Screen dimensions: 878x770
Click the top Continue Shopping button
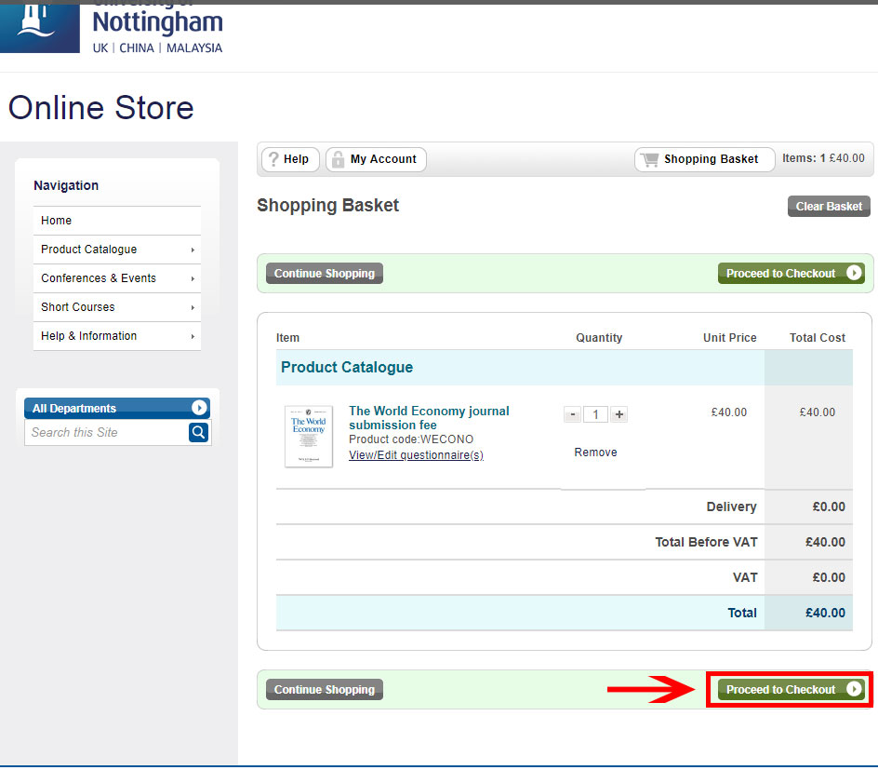point(325,274)
